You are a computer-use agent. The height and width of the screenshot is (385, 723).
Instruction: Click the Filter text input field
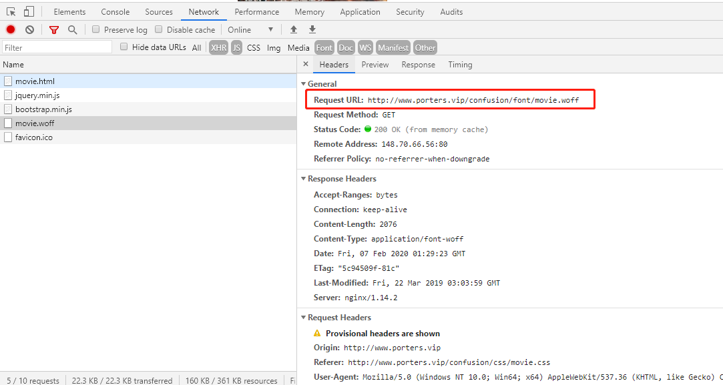point(57,47)
